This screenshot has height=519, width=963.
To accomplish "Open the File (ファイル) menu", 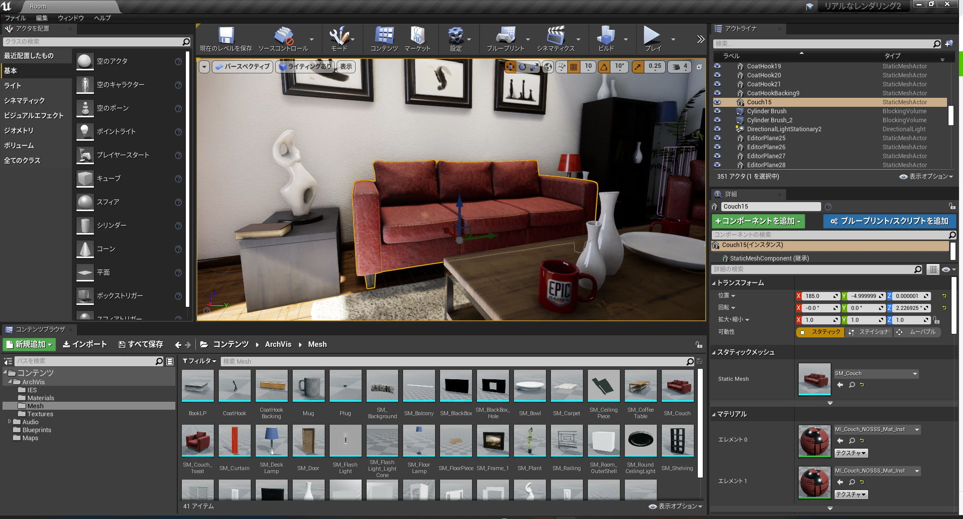I will 15,18.
